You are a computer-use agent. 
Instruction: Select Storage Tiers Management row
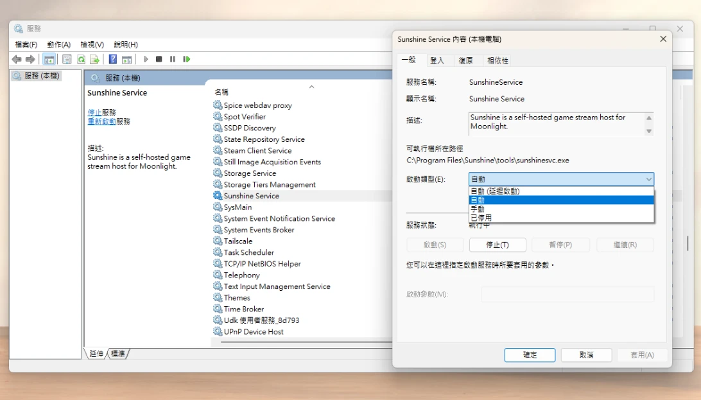tap(270, 184)
